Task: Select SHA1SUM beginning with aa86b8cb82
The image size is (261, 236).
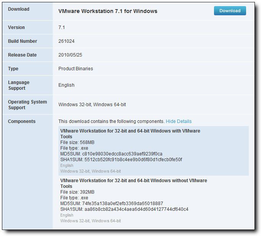Action: pos(124,209)
